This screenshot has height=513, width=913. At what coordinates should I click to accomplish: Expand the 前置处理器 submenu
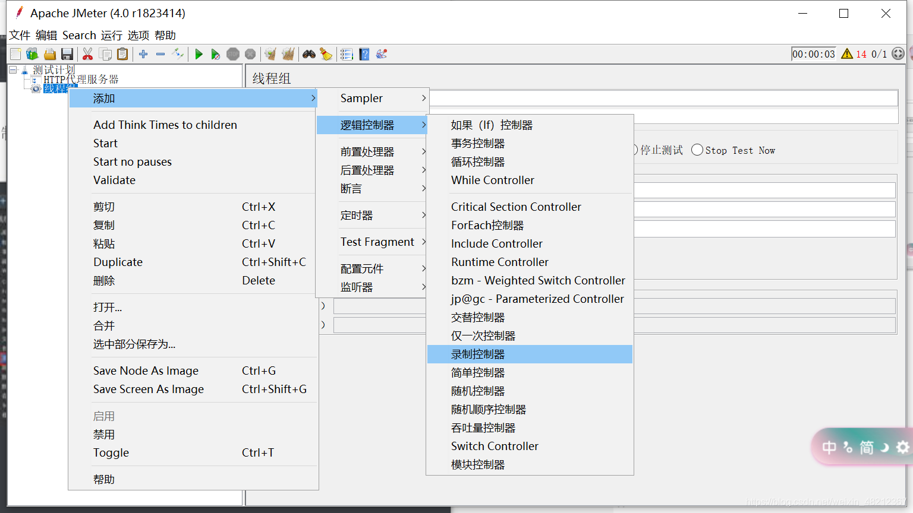click(x=372, y=151)
